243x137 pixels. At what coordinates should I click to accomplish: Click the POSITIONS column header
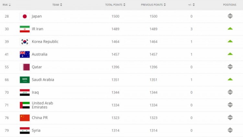coord(230,5)
